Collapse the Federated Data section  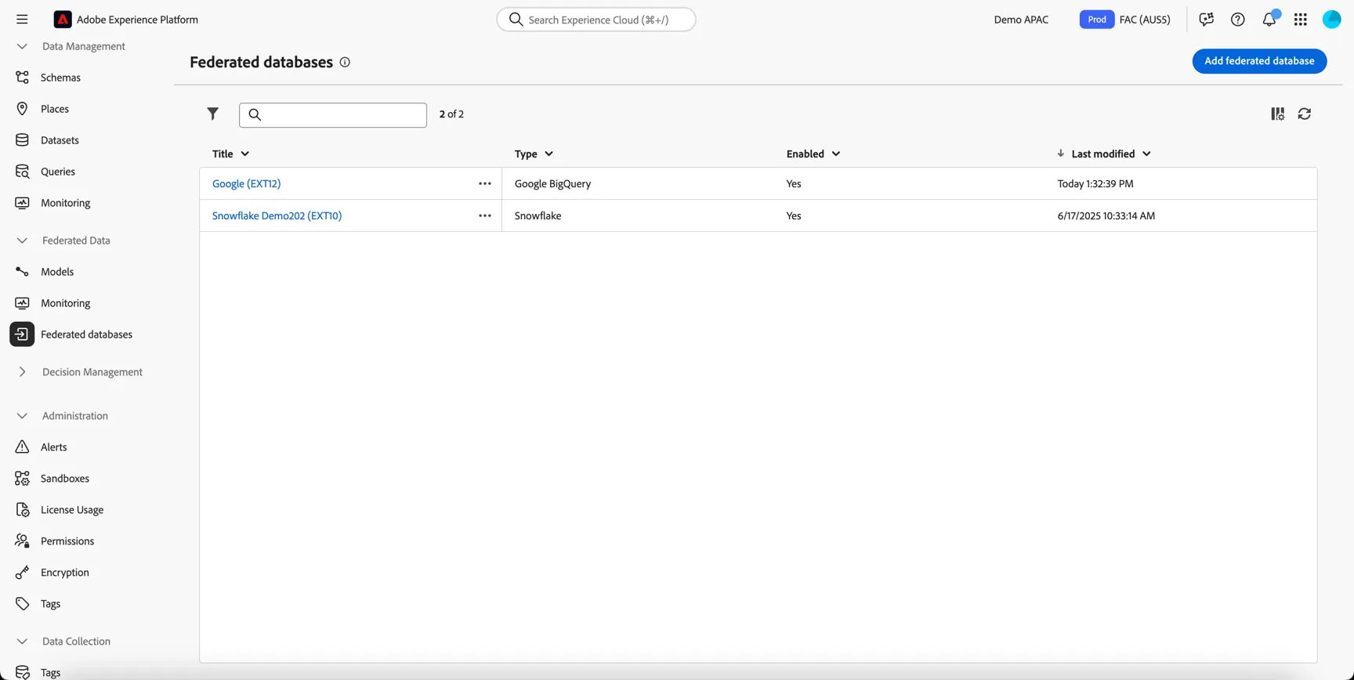coord(22,241)
